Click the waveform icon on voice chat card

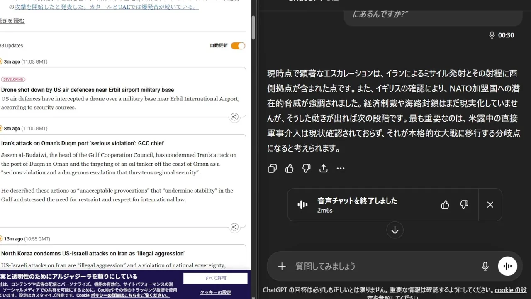tap(303, 205)
